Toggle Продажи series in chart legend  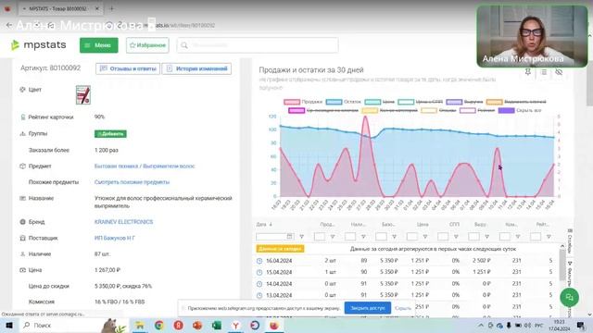tap(303, 102)
